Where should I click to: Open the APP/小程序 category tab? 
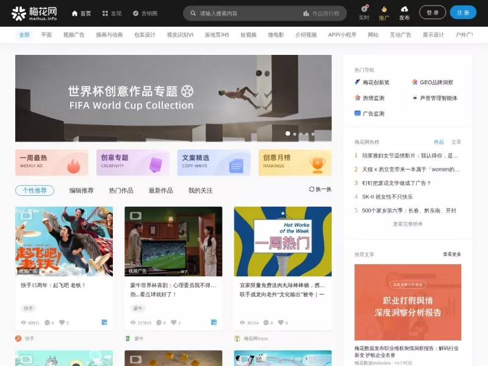click(342, 35)
